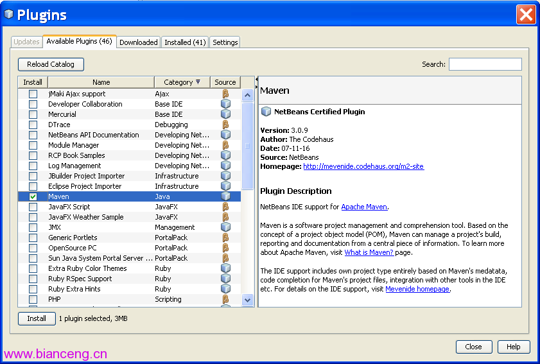The width and height of the screenshot is (540, 364).
Task: Click the cube icon for JBuilder Project Importer
Action: (x=225, y=176)
